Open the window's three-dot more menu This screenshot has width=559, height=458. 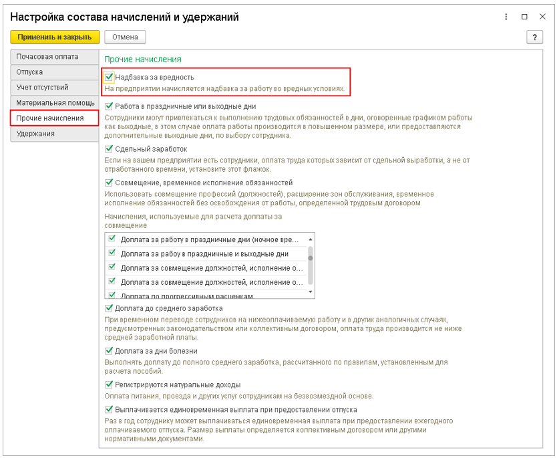508,16
